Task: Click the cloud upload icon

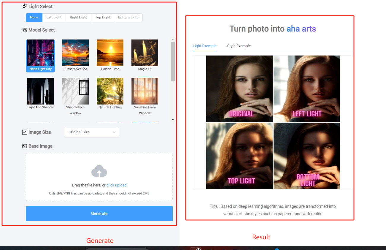Action: tap(99, 171)
